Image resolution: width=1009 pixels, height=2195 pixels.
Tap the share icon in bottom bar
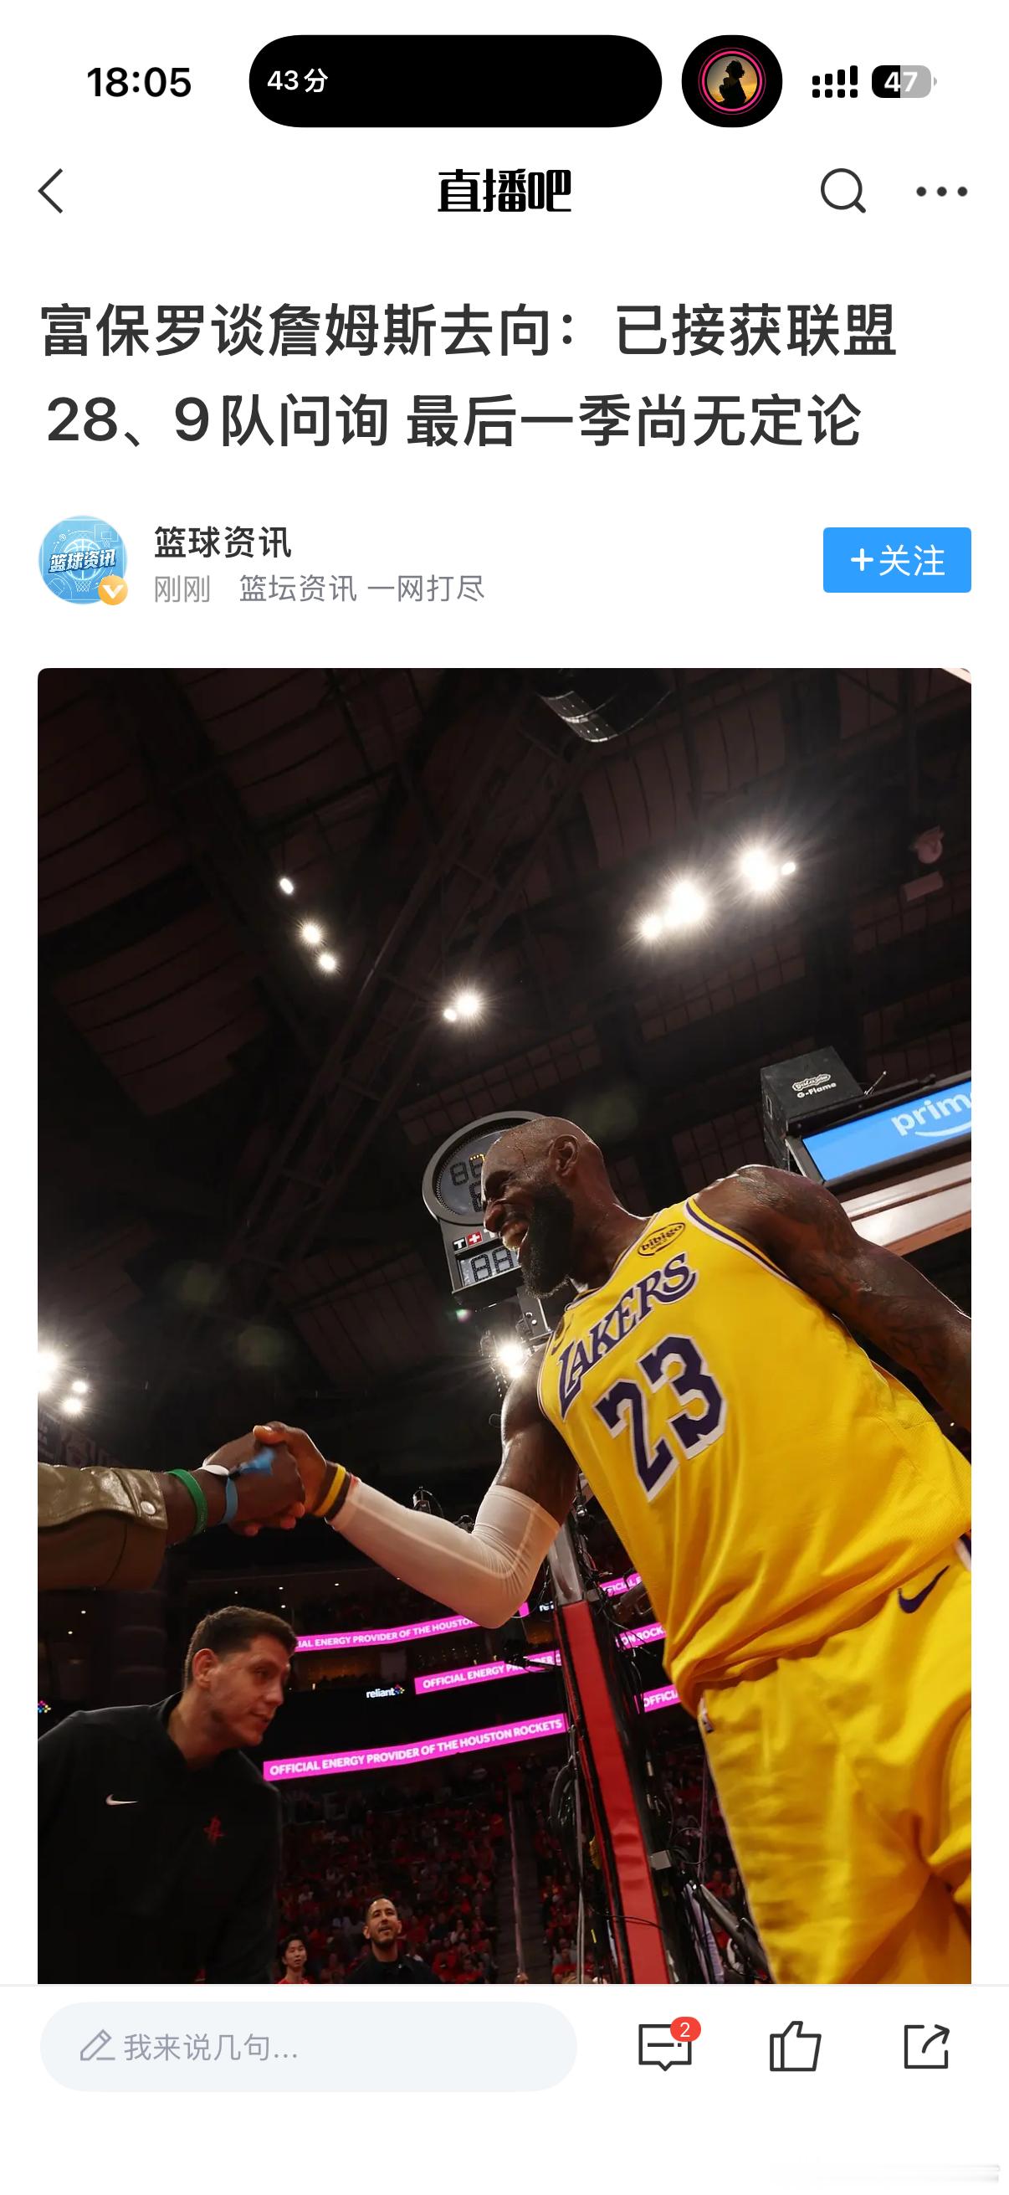point(925,2045)
